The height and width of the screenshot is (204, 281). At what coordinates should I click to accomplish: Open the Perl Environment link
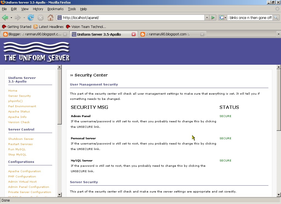[x=22, y=106]
